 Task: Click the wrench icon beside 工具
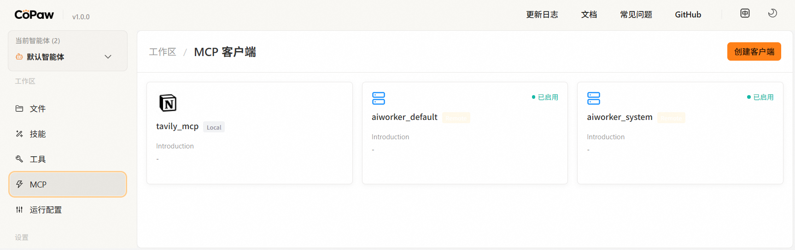tap(19, 159)
